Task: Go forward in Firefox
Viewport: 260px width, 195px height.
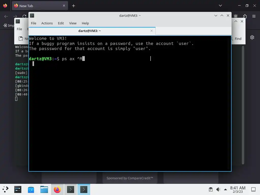Action: 15,16
